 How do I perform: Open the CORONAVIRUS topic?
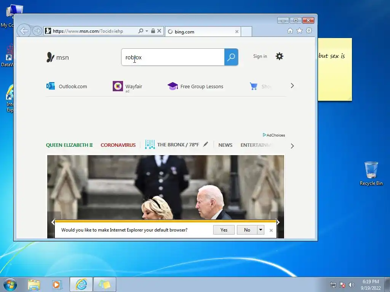click(x=118, y=145)
